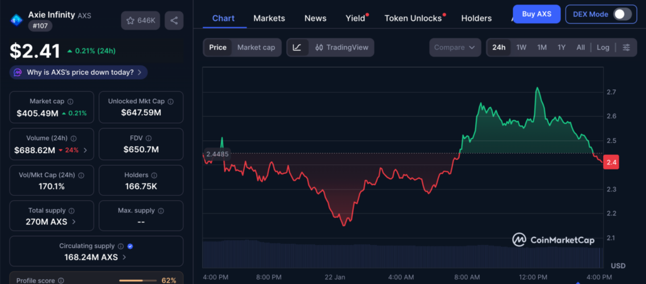Click the Axie Infinity logo icon
Viewport: 646px width, 284px height.
pos(15,20)
